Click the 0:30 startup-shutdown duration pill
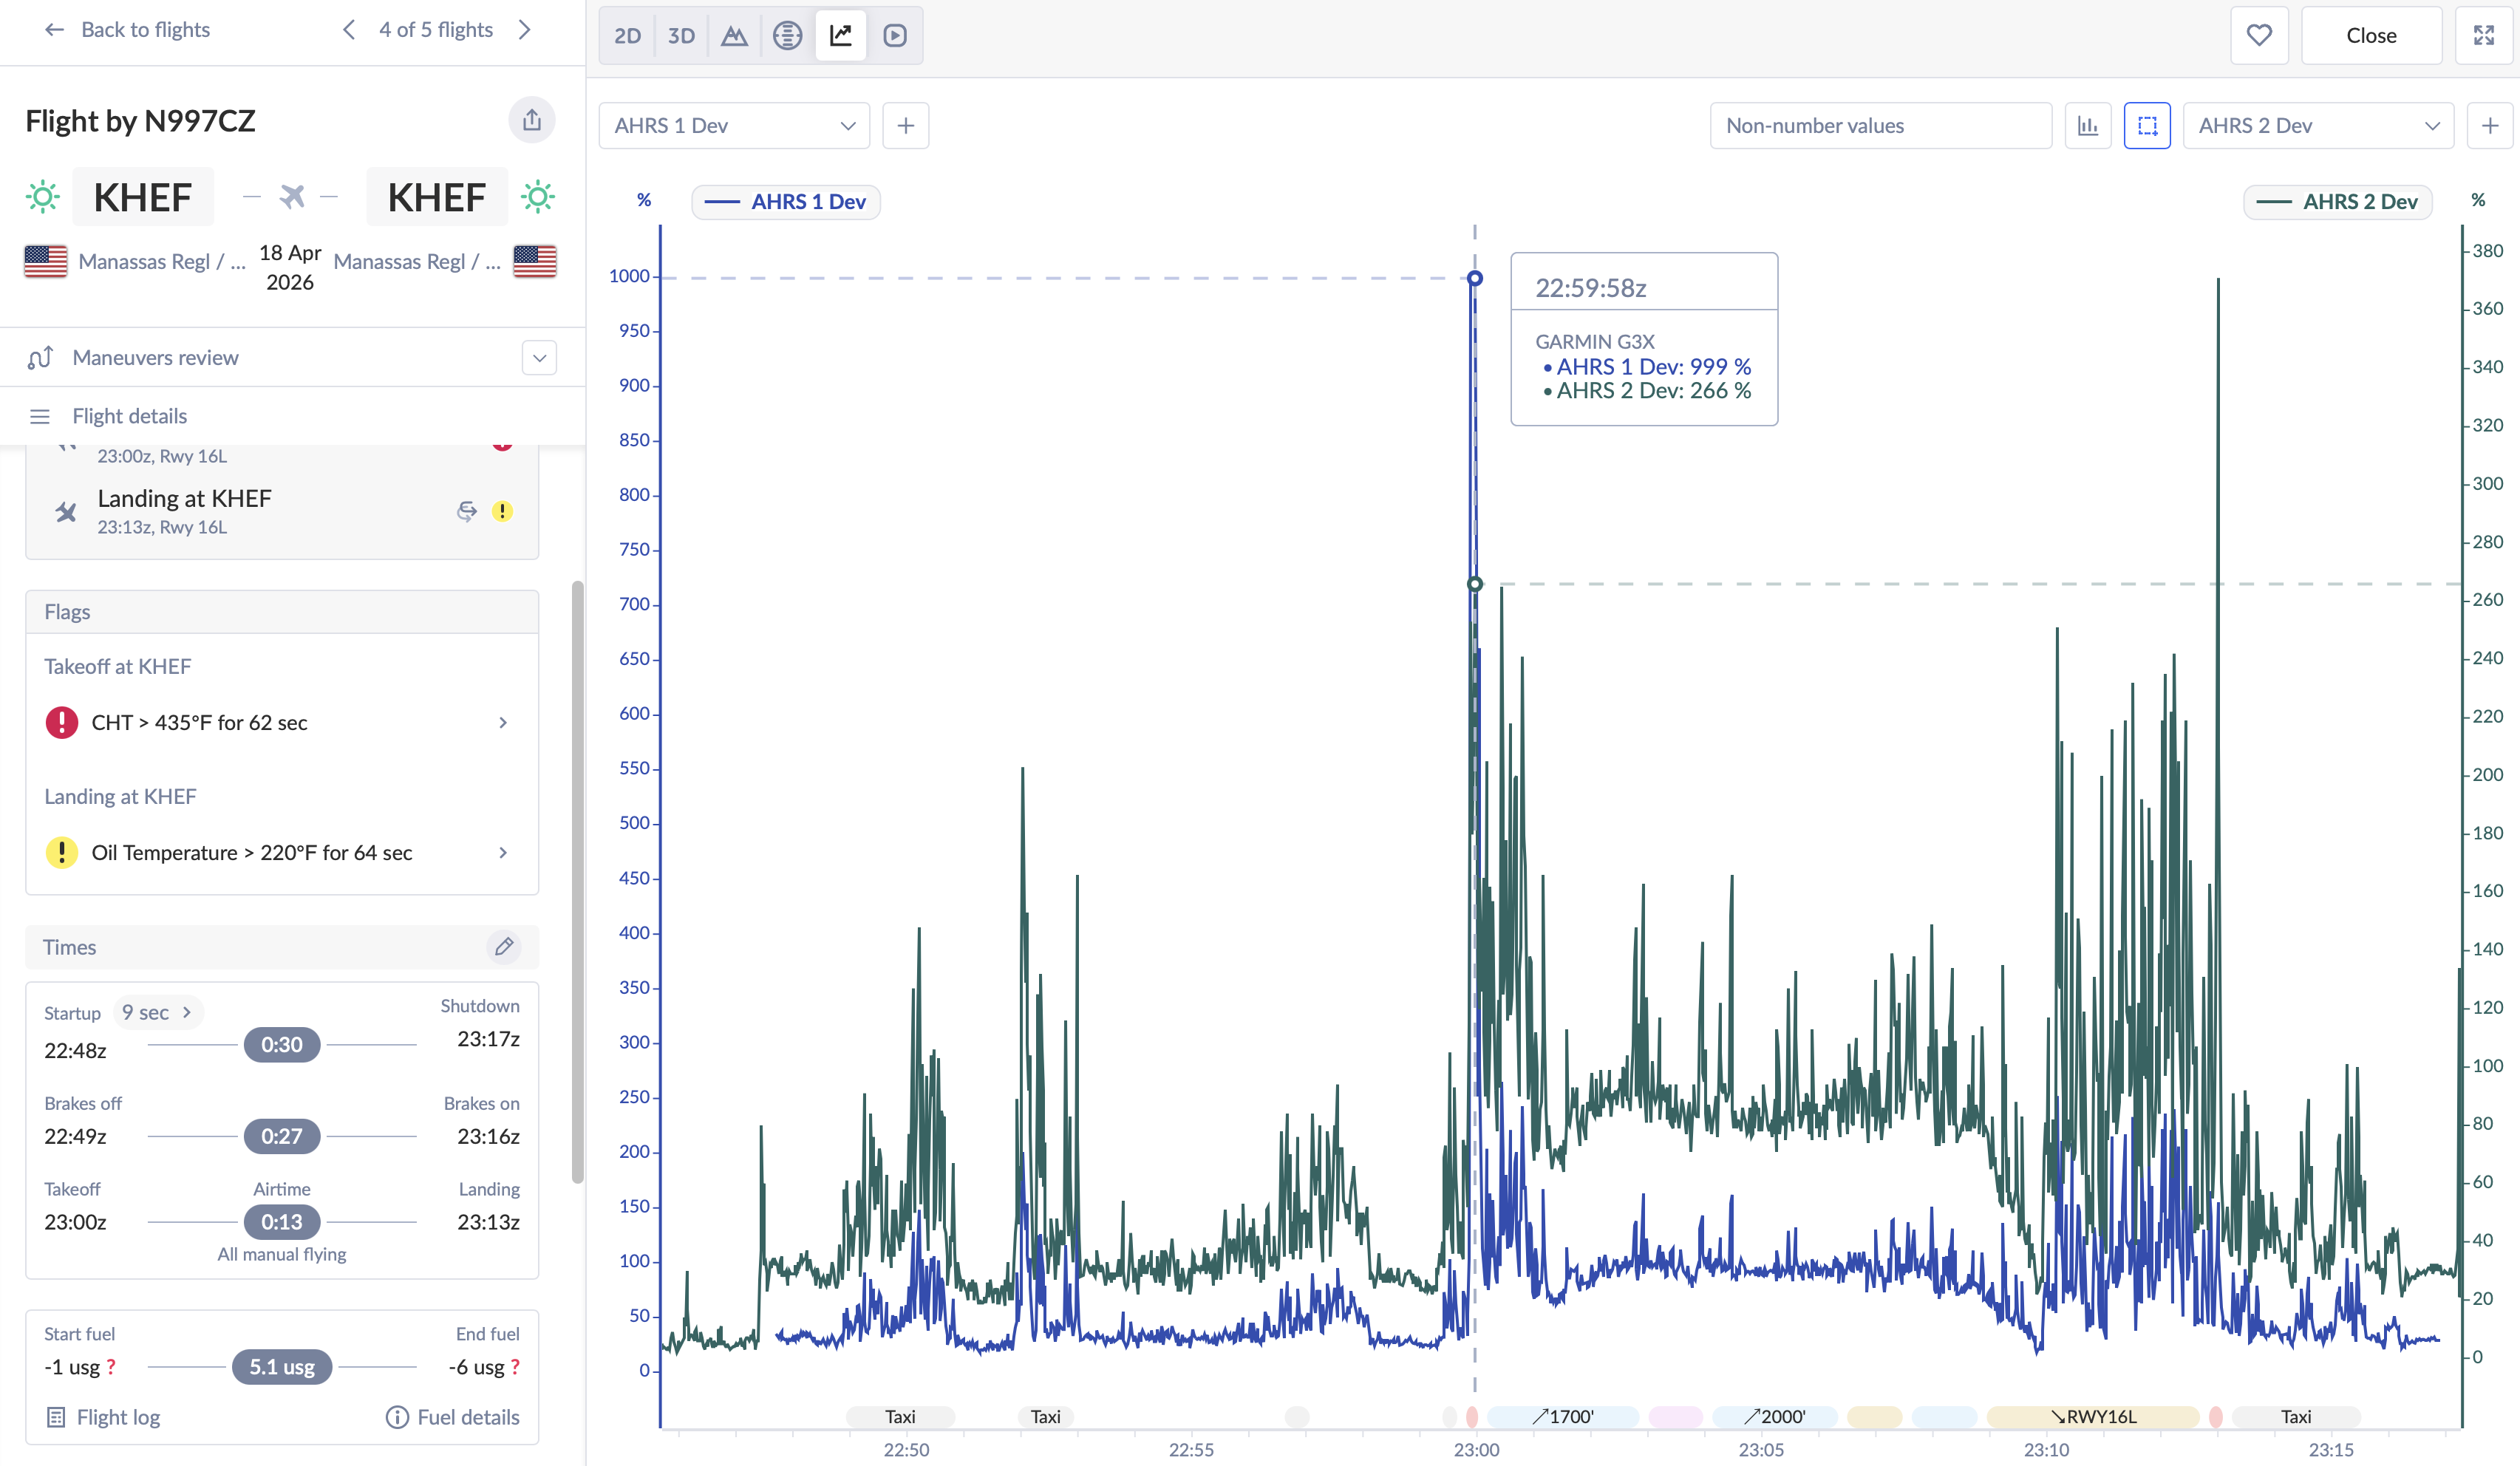The width and height of the screenshot is (2520, 1466). [282, 1045]
